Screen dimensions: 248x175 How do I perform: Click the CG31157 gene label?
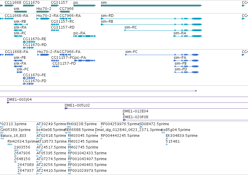tap(59, 3)
